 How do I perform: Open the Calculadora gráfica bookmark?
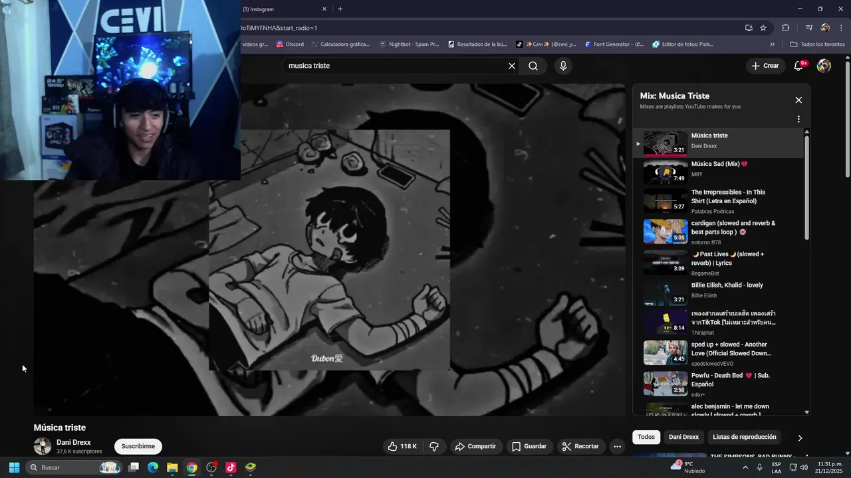click(x=340, y=44)
